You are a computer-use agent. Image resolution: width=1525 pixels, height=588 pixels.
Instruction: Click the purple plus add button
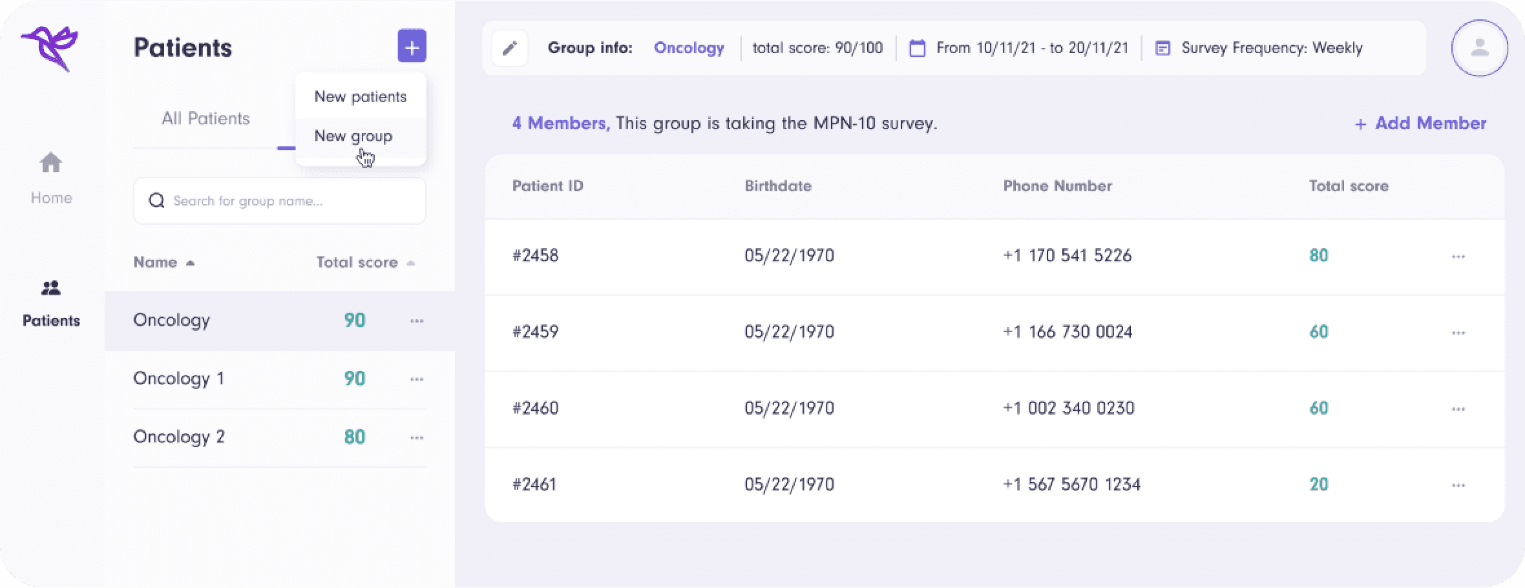(412, 47)
